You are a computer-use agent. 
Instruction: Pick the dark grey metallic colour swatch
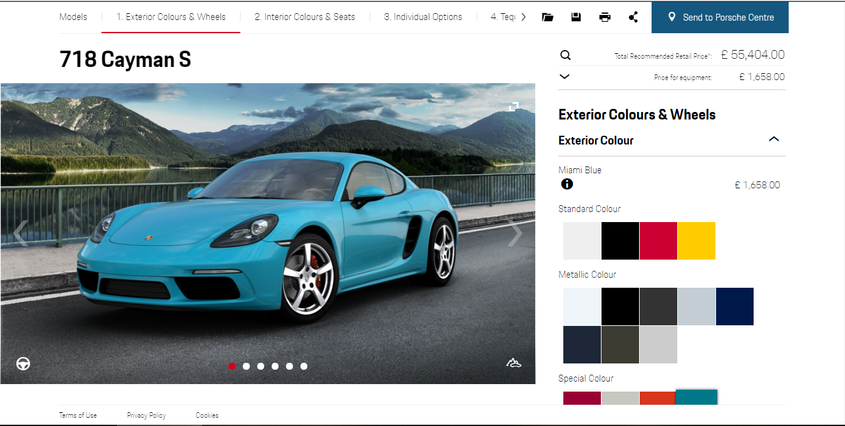[x=658, y=307]
